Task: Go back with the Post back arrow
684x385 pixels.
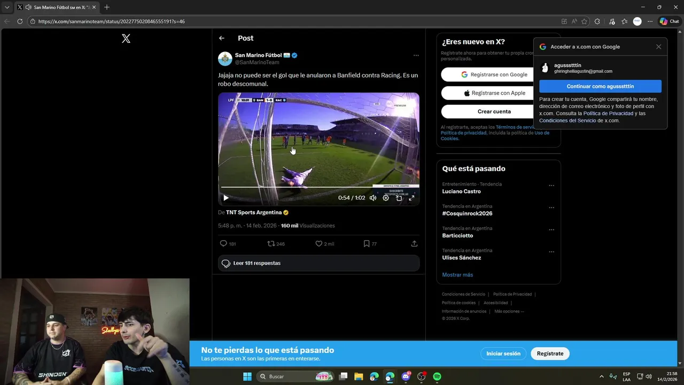Action: tap(222, 38)
